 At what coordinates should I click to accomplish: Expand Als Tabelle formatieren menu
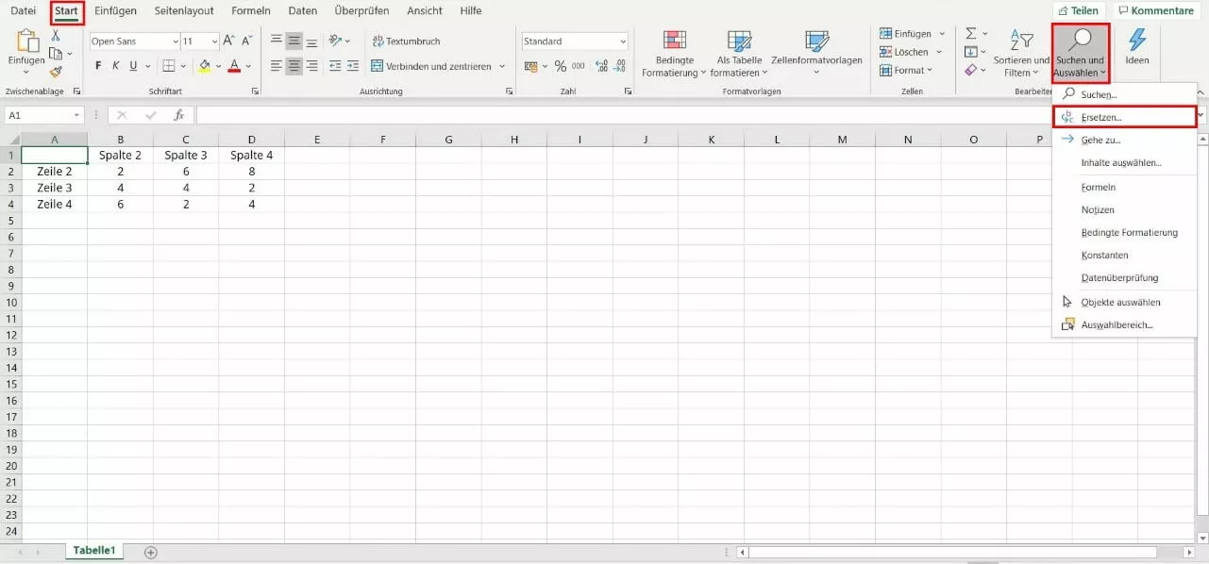pos(739,53)
